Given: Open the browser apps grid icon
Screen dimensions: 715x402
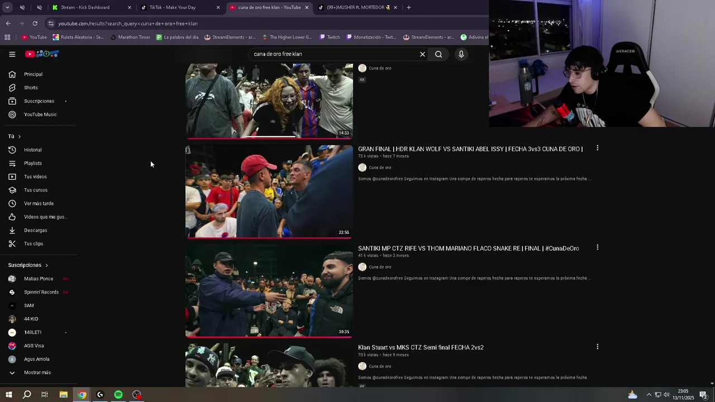Looking at the screenshot, I should [x=7, y=37].
